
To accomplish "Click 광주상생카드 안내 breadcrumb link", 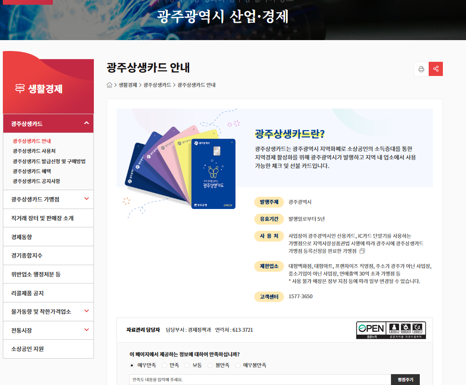I will click(196, 85).
